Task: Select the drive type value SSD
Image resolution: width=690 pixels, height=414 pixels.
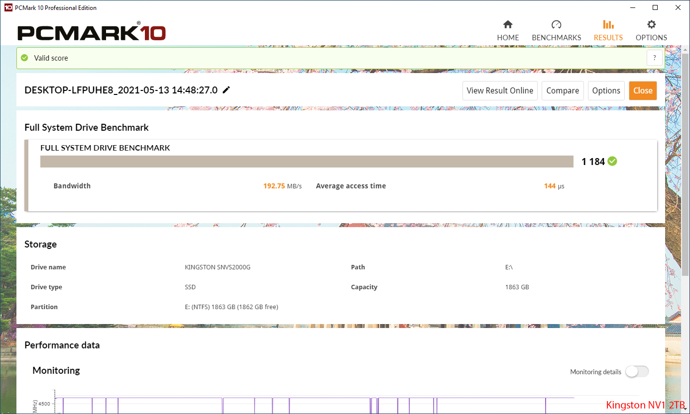Action: [x=190, y=287]
